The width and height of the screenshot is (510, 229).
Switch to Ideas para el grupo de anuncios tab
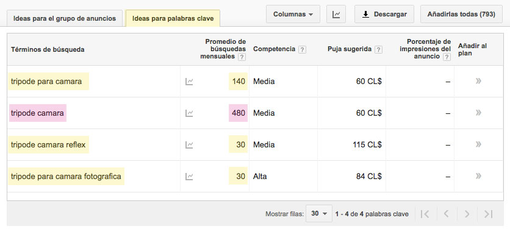tap(65, 18)
